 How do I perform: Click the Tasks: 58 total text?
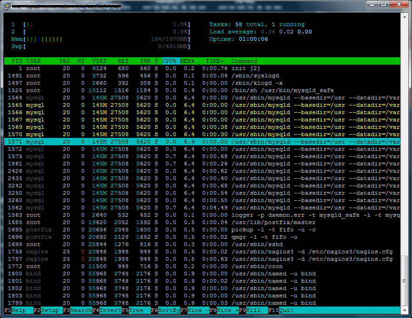tap(238, 24)
